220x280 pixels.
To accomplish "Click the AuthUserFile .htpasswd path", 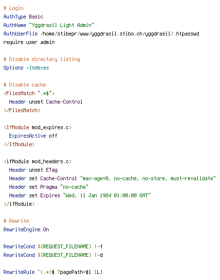I will click(119, 34).
